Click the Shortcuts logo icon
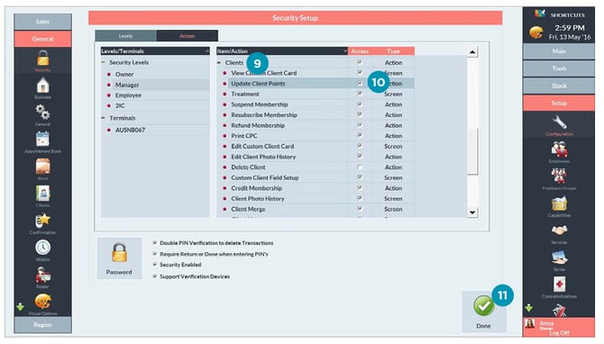Image resolution: width=604 pixels, height=344 pixels. coord(540,14)
